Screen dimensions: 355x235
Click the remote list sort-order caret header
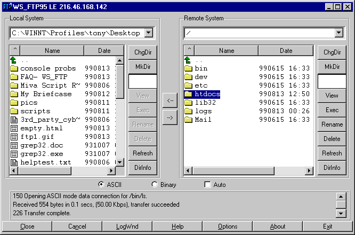(x=189, y=51)
